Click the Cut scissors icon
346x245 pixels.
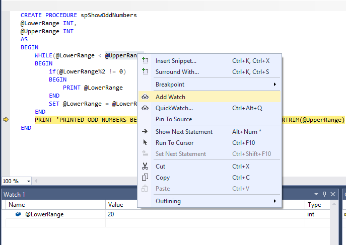[145, 167]
